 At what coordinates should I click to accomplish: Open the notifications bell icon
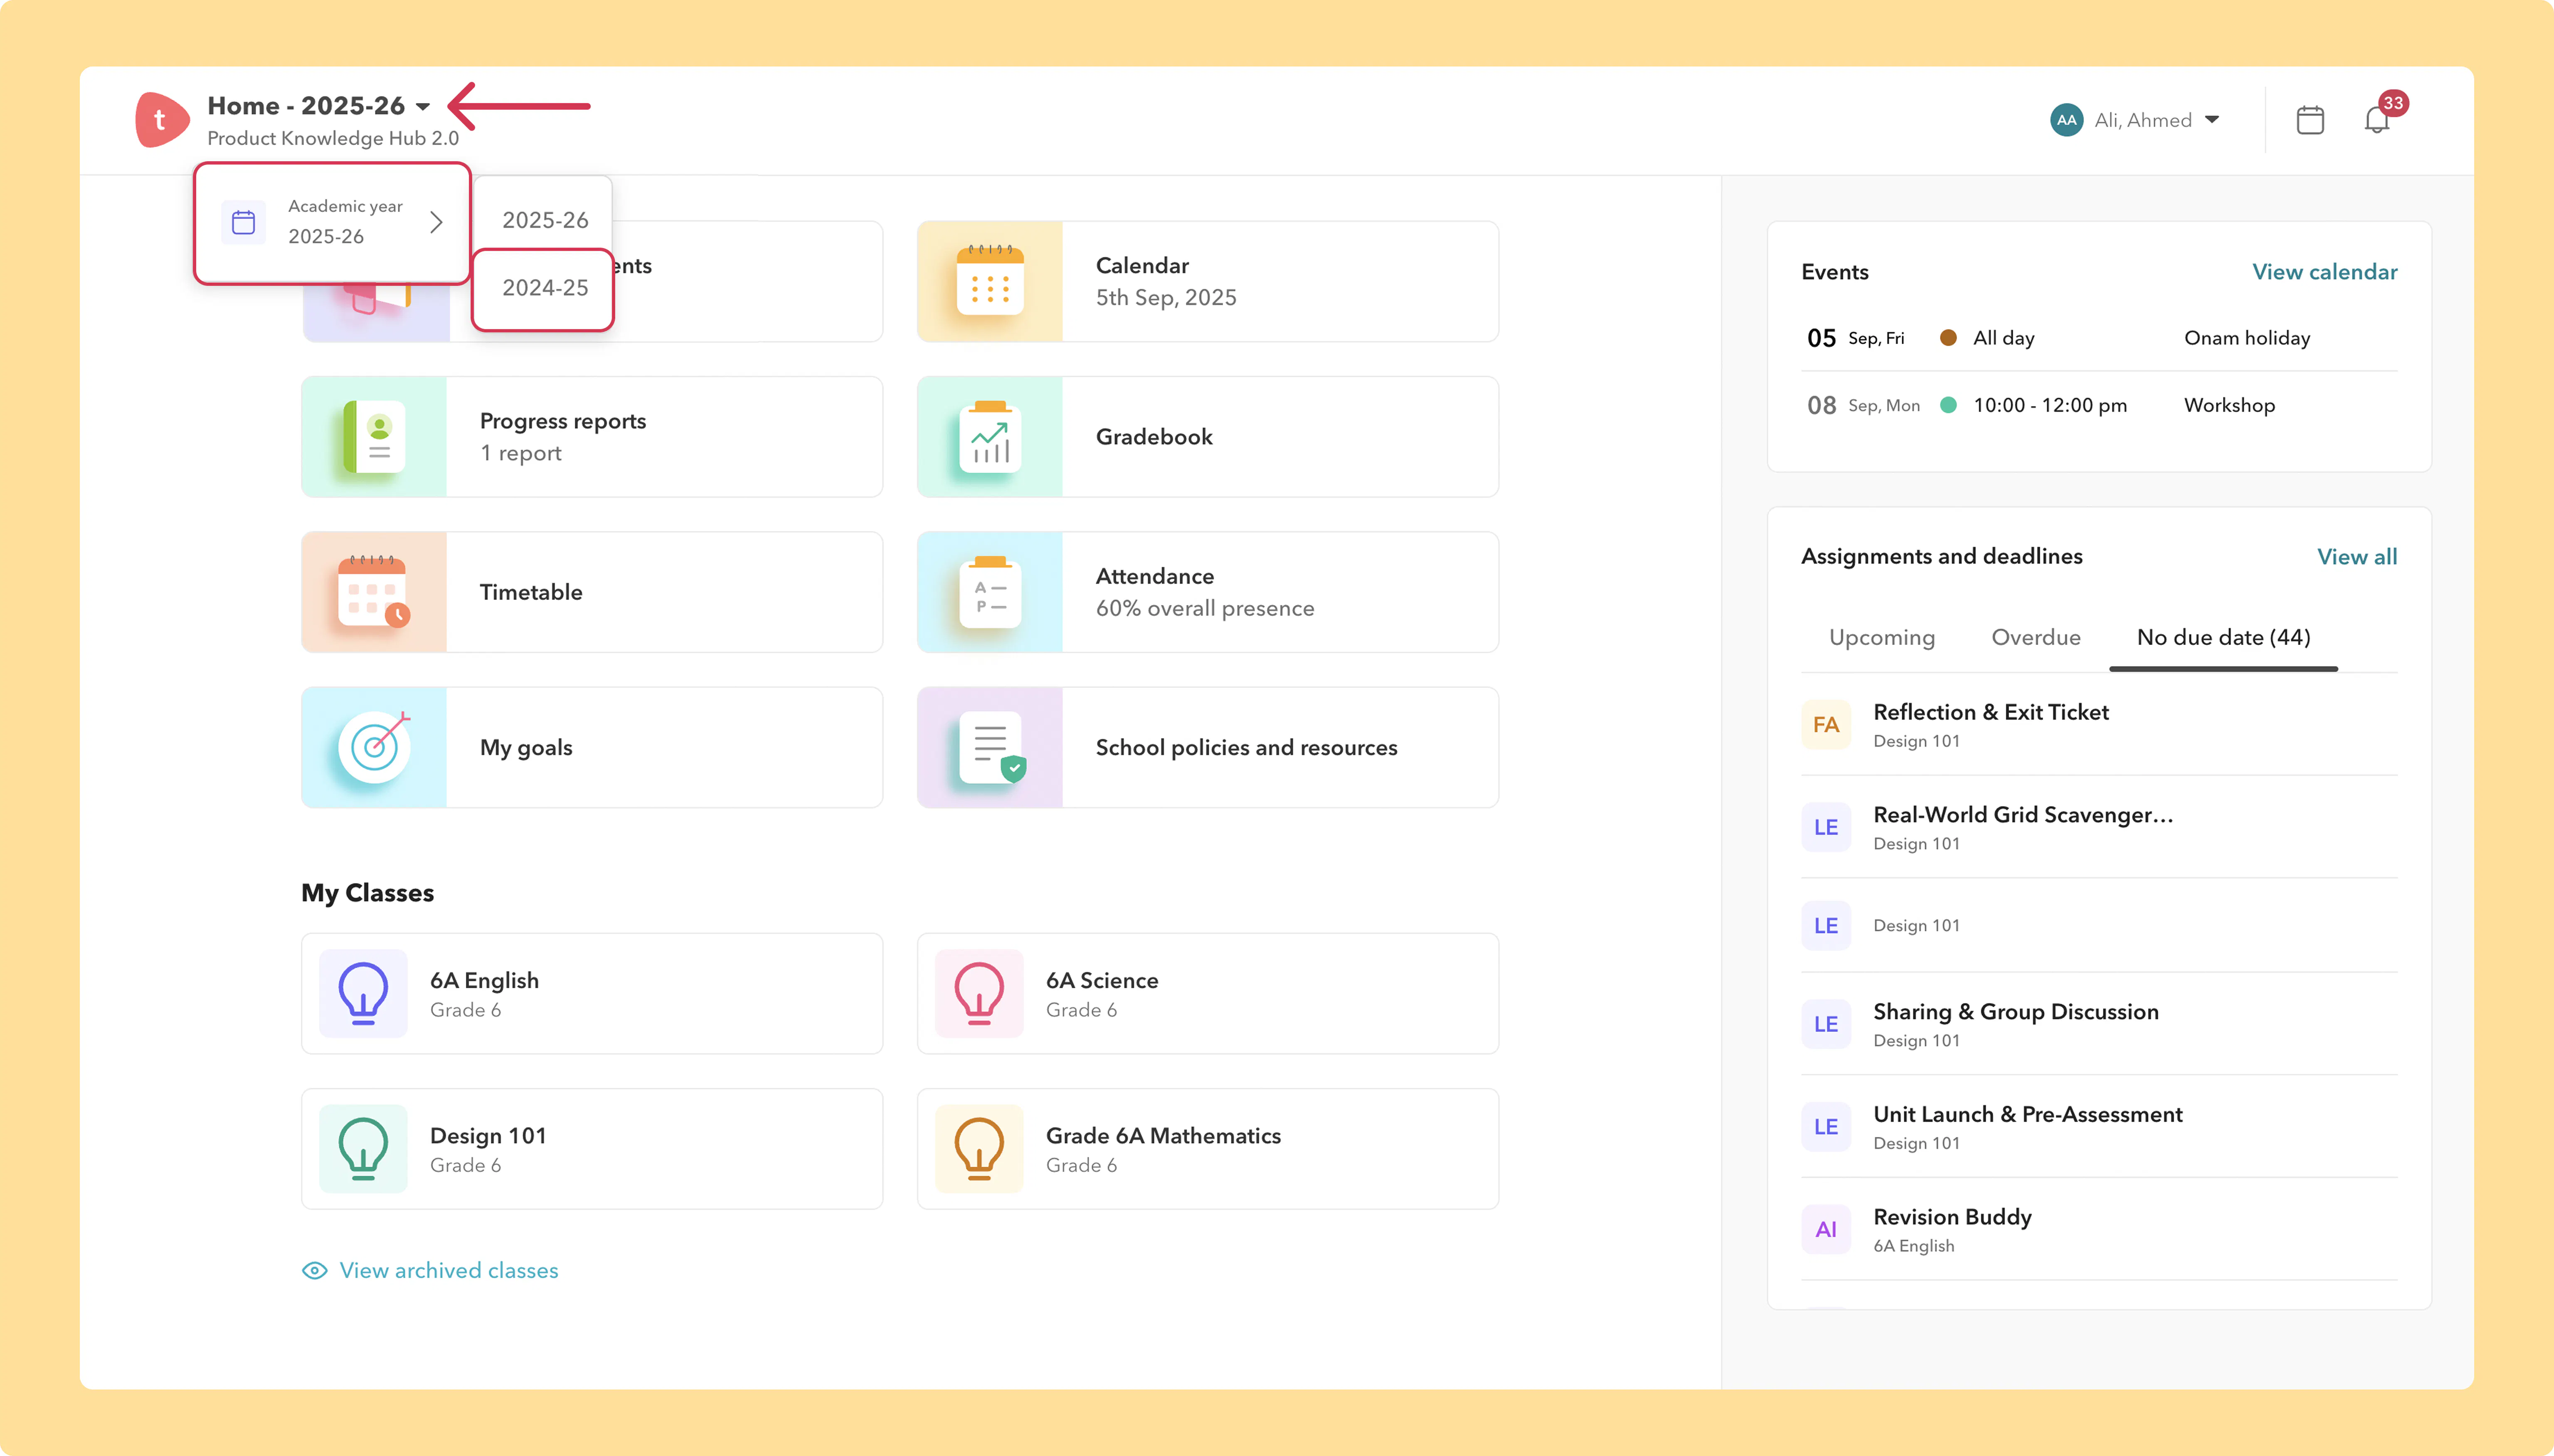click(x=2377, y=120)
